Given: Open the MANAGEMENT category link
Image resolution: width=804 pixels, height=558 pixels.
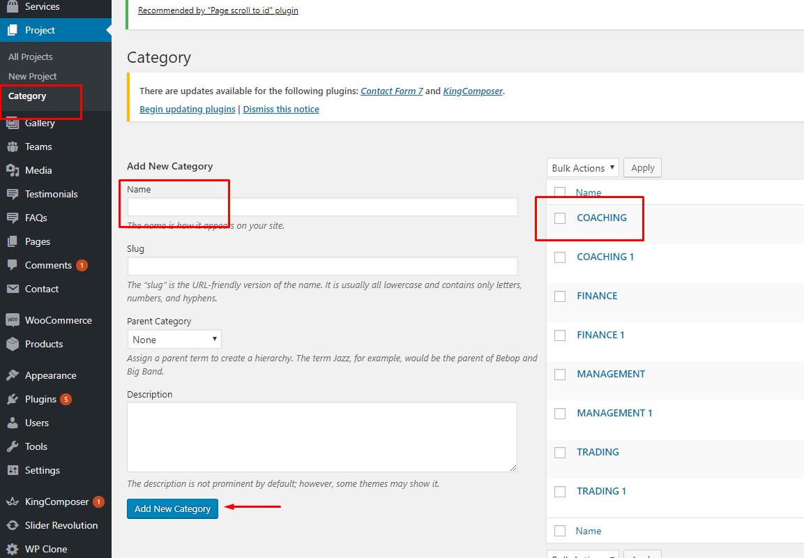Looking at the screenshot, I should click(611, 374).
